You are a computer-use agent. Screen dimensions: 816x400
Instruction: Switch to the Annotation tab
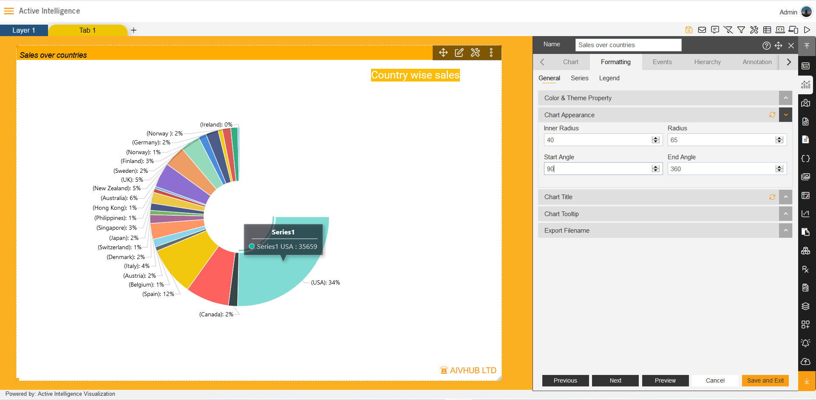[757, 62]
